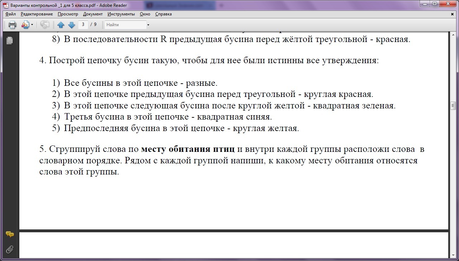Screen dimensions: 459x261
Task: Click line ending 'квадратная зеленая.'
Action: (x=229, y=106)
